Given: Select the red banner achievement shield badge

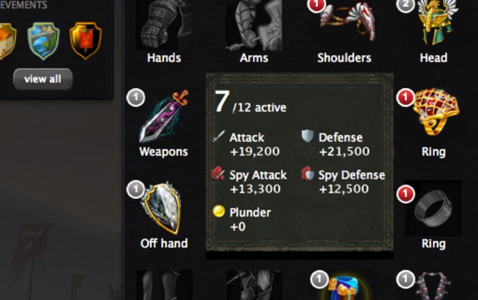Looking at the screenshot, I should 85,40.
